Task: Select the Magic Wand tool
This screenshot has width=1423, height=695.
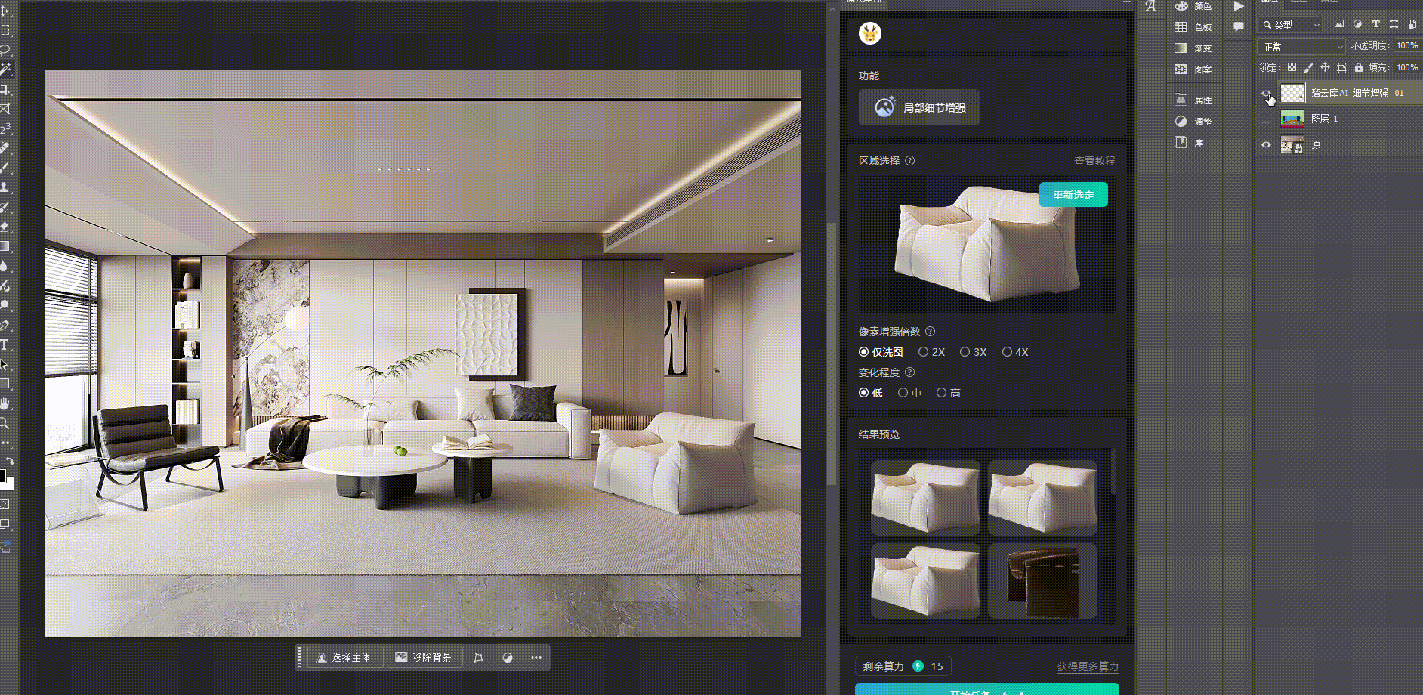Action: pyautogui.click(x=6, y=69)
